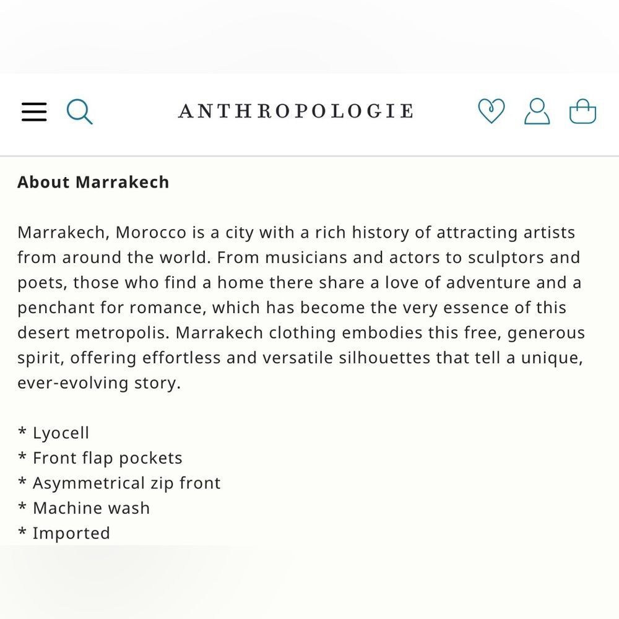Click the Imported bullet item
This screenshot has height=619, width=619.
pos(64,533)
